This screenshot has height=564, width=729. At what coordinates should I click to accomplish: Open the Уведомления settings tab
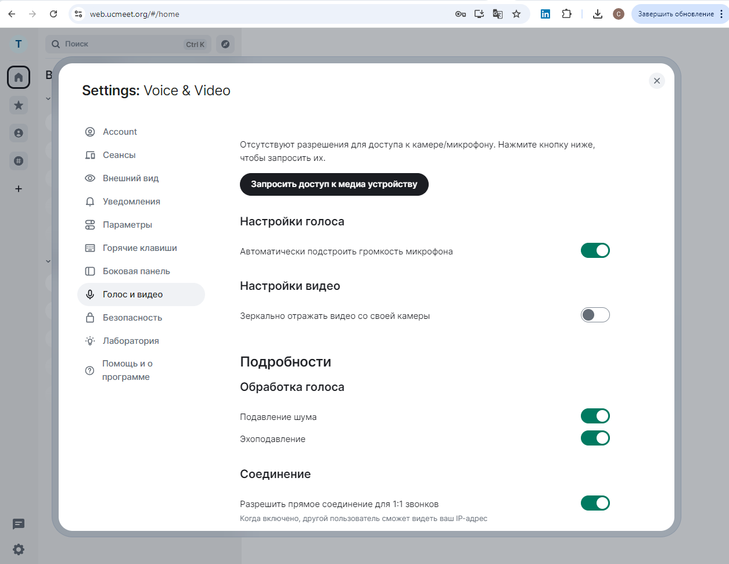(131, 202)
